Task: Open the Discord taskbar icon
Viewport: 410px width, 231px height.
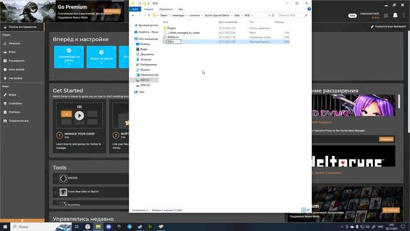Action: 108,227
